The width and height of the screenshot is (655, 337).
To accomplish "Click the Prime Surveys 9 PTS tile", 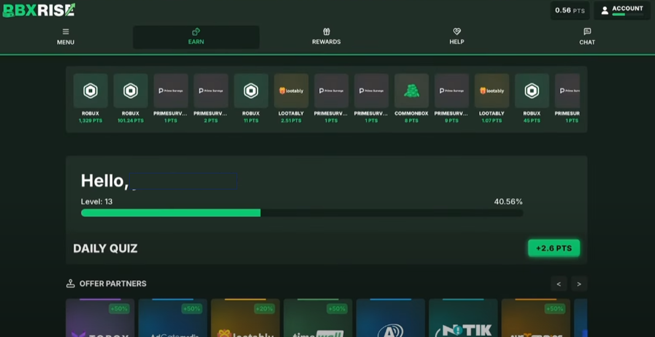I will pyautogui.click(x=451, y=91).
